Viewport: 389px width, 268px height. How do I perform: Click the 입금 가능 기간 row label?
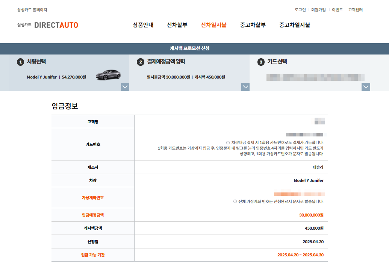click(93, 255)
